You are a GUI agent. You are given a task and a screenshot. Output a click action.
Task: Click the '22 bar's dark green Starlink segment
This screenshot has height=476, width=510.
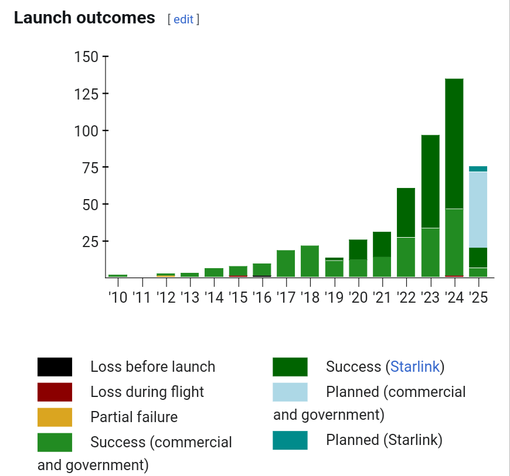(406, 213)
